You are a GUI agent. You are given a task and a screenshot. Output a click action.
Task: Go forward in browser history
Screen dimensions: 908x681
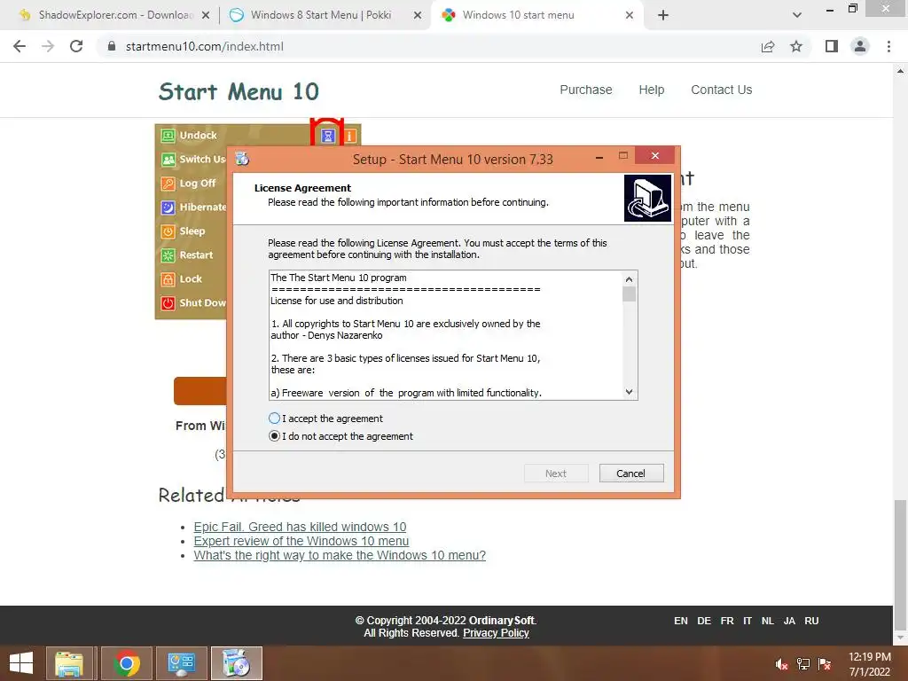(x=48, y=46)
